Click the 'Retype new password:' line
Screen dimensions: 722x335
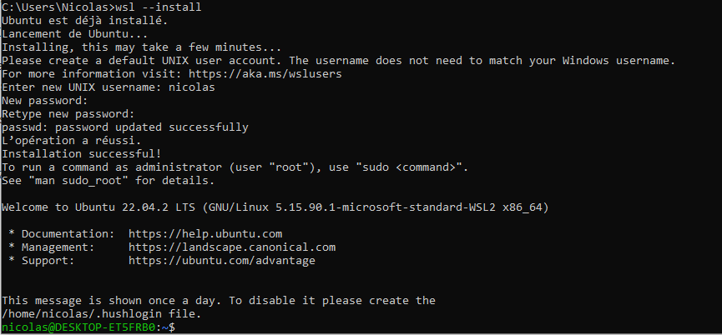(68, 114)
